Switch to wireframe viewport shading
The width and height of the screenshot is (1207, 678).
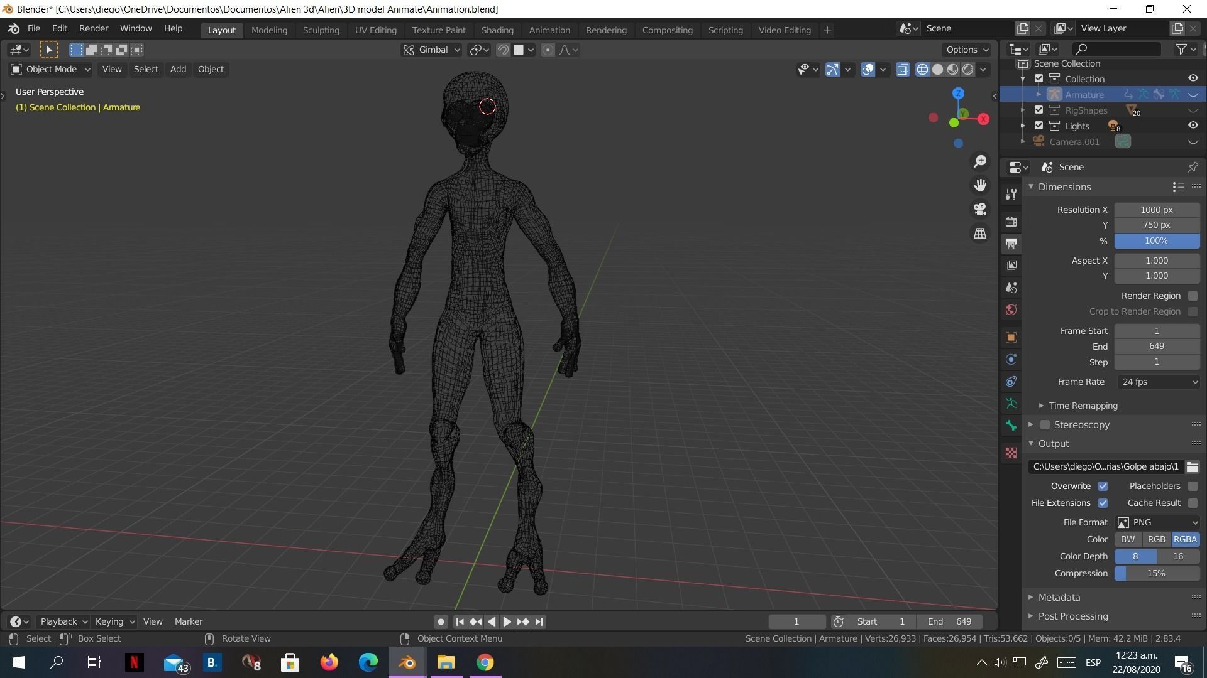[x=922, y=70]
